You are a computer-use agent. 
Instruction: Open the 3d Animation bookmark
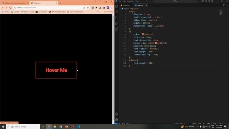pos(42,12)
